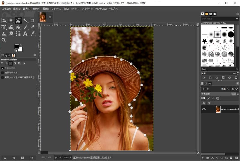This screenshot has width=240, height=161.
Task: Open the レイヤー menu
Action: [x=56, y=9]
